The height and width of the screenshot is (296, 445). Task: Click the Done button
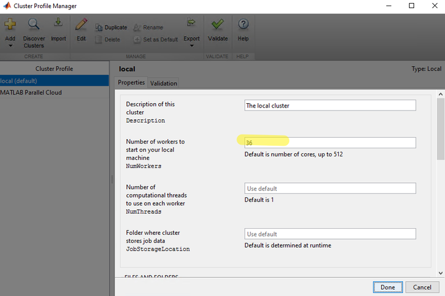[x=388, y=287]
